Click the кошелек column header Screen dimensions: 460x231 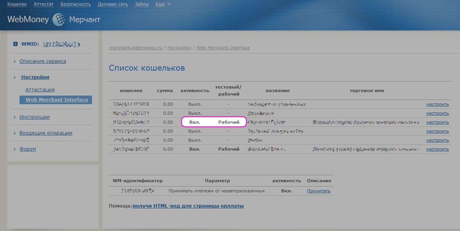(x=131, y=91)
